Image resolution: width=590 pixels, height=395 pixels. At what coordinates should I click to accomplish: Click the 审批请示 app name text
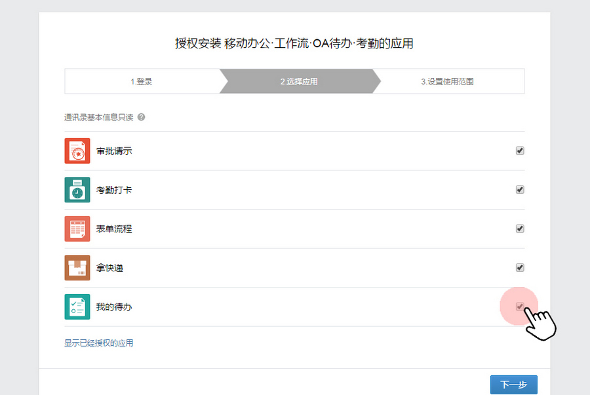[114, 151]
